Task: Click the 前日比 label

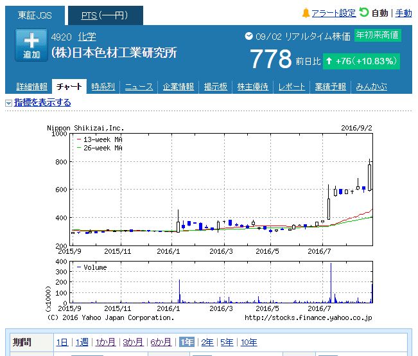Action: pyautogui.click(x=308, y=62)
